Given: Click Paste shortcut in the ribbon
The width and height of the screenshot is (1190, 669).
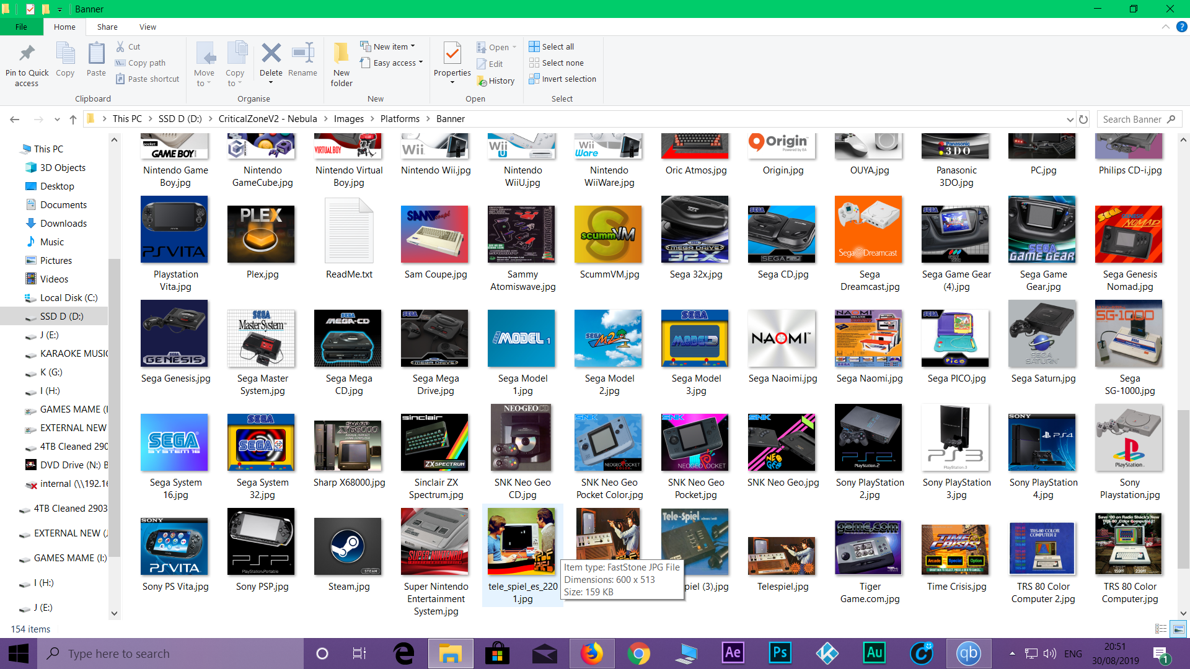Looking at the screenshot, I should click(x=148, y=79).
